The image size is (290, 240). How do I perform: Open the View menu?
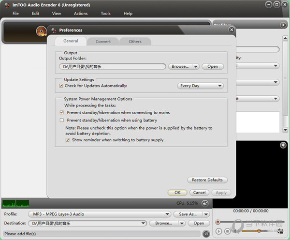[57, 14]
